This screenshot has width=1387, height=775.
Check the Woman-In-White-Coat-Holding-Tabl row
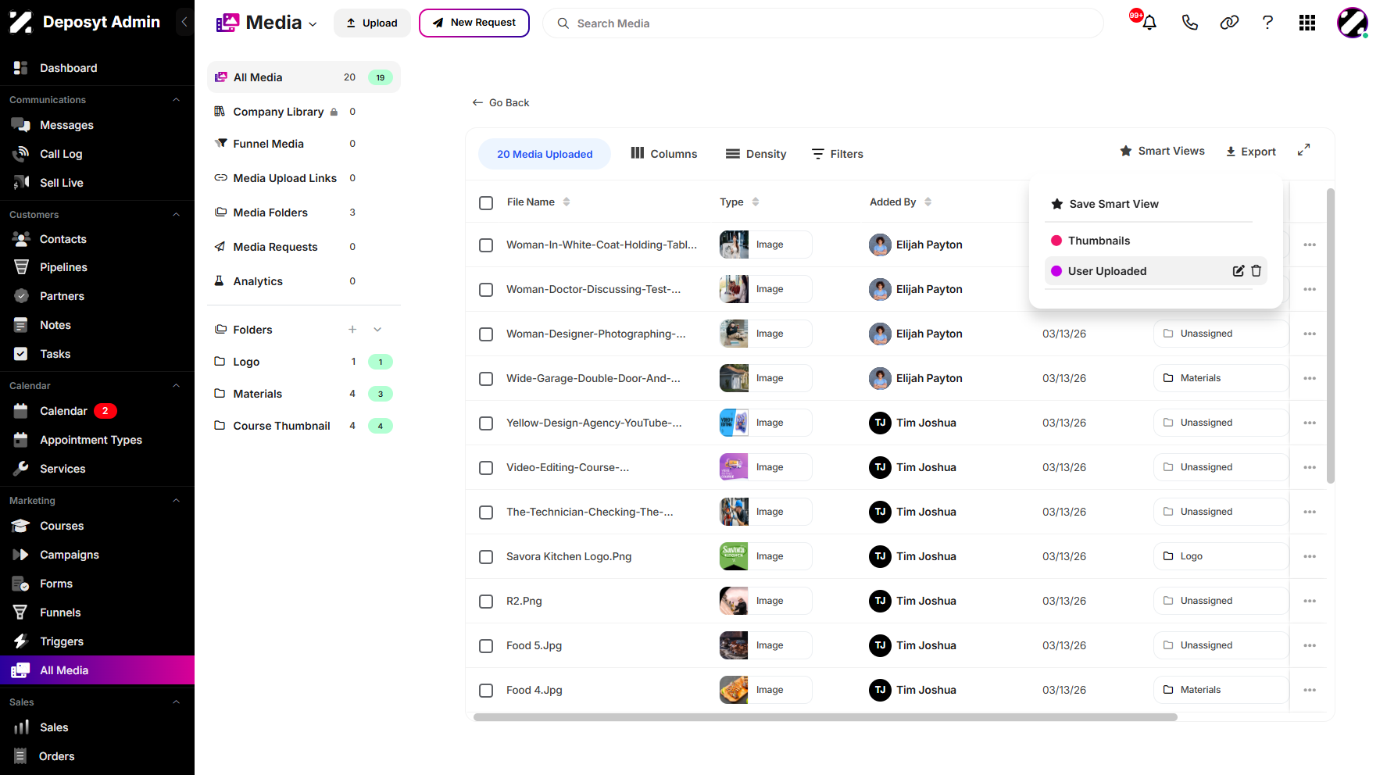point(486,245)
